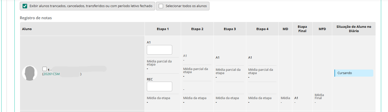Click the "Aluno" column header
This screenshot has width=388, height=112.
click(x=27, y=29)
